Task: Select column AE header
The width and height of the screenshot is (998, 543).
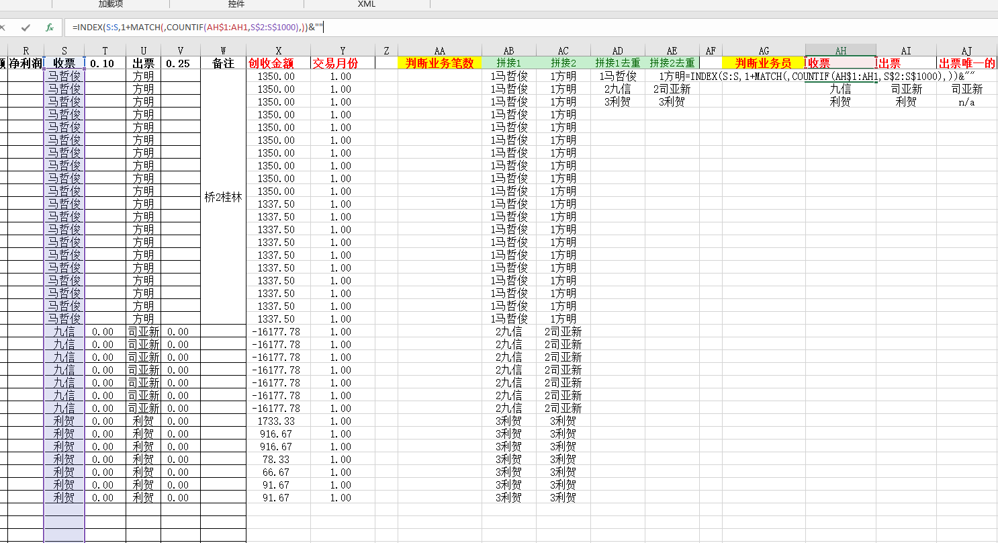Action: (x=672, y=50)
